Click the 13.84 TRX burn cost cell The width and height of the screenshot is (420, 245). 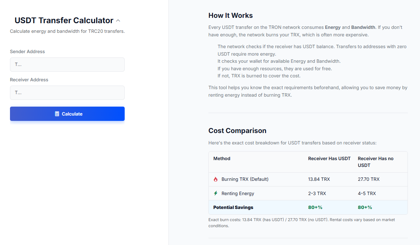click(x=319, y=179)
